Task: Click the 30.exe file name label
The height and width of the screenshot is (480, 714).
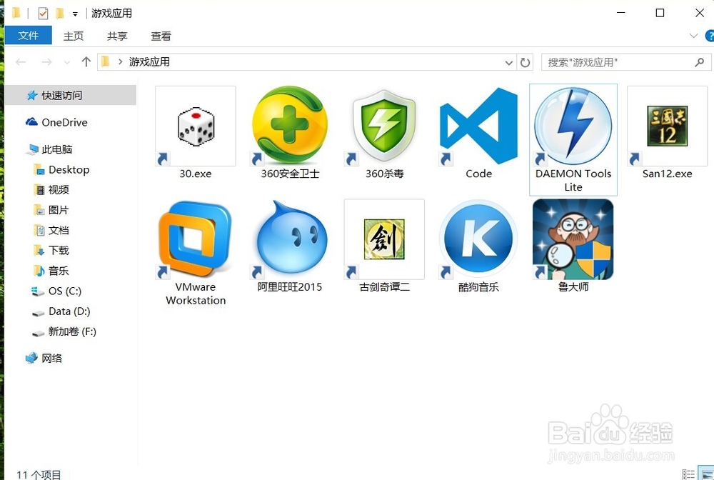Action: tap(196, 174)
